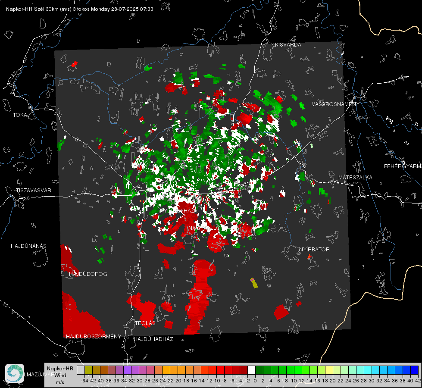Click the olive legend swatch above -64

[x=88, y=370]
